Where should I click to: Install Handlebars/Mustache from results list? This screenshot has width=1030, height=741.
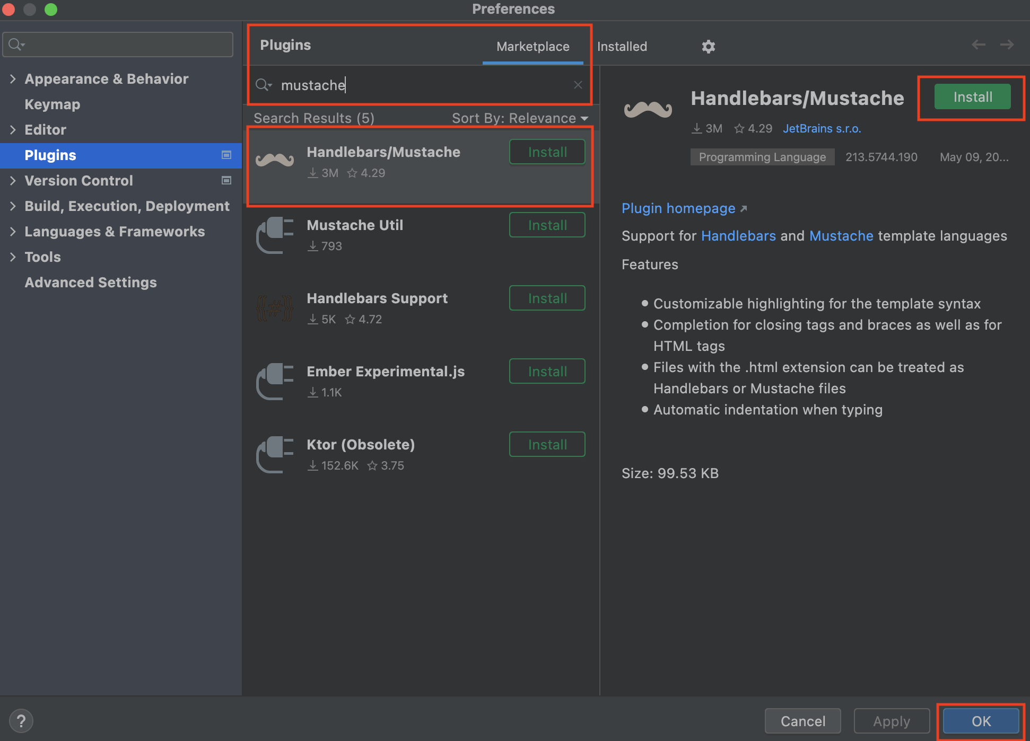point(547,152)
